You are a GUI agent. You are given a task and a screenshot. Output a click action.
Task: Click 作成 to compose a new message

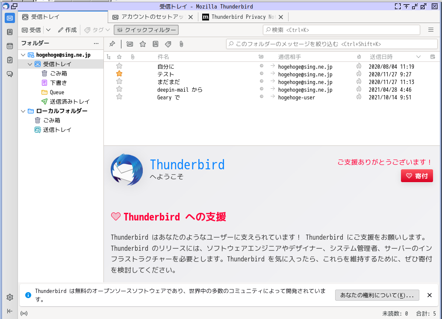coord(68,30)
